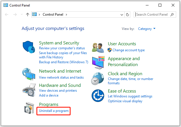Expand the recent locations chevron

pos(22,15)
